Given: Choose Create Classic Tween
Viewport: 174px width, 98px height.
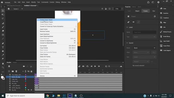Looking at the screenshot, I should 57,20.
